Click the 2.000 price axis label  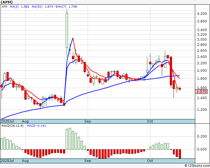[202, 70]
